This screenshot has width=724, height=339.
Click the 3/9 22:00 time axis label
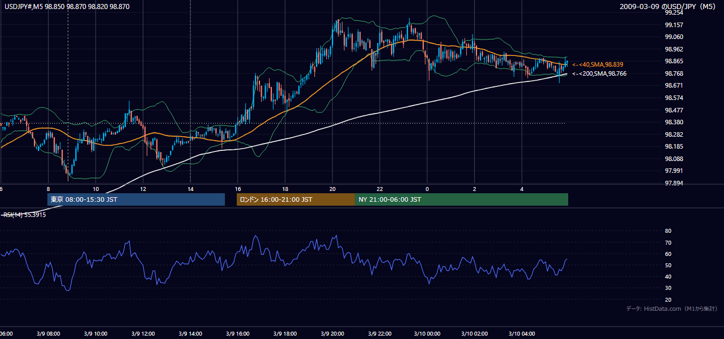tap(380, 334)
